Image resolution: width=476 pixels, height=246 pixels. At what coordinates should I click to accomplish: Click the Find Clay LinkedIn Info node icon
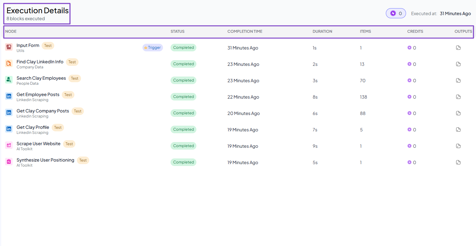(x=9, y=63)
